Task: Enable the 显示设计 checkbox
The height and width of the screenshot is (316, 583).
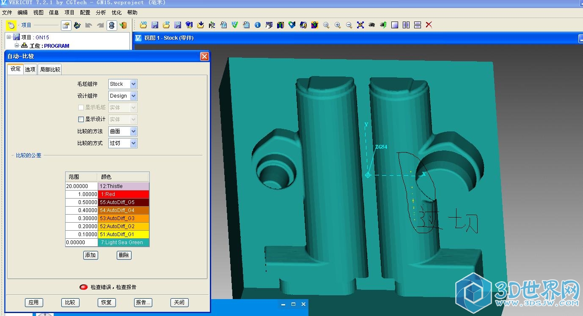Action: click(81, 120)
